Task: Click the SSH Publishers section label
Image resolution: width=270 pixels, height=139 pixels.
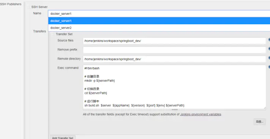Action: [x=11, y=4]
